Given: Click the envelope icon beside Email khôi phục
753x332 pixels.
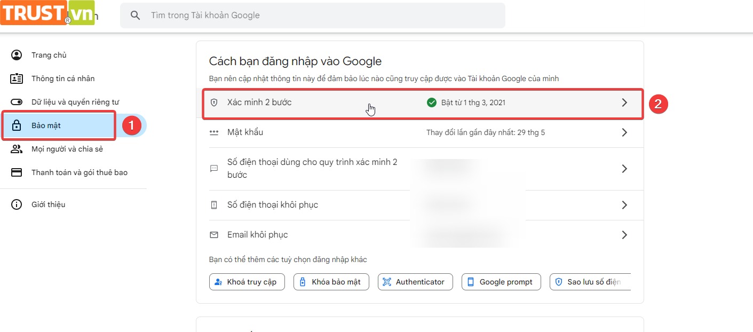Looking at the screenshot, I should pyautogui.click(x=214, y=235).
